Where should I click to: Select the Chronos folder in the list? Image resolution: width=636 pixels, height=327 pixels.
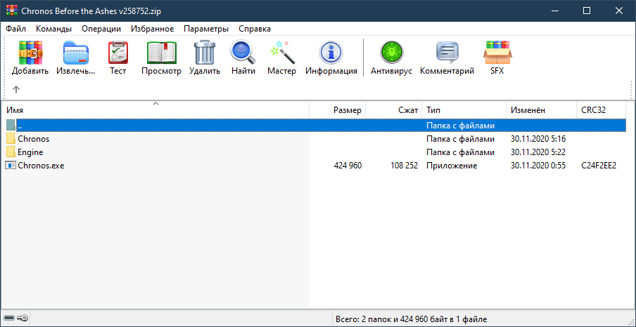click(x=33, y=139)
